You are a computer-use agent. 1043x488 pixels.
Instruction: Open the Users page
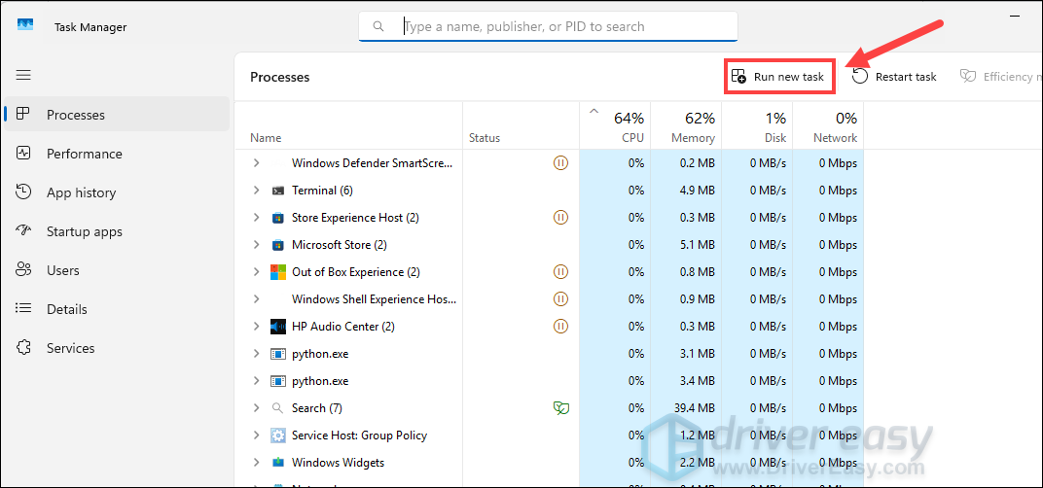click(x=117, y=270)
